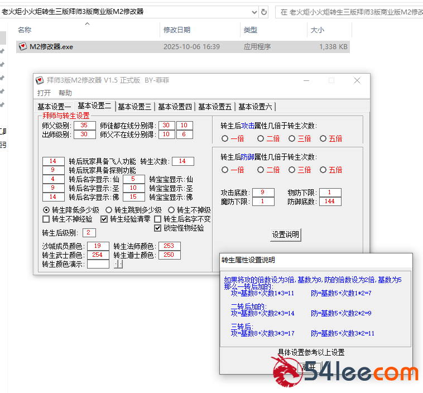Expand the address bar history dropdown arrow

254,11
